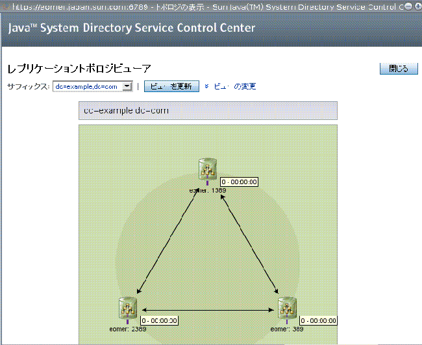The width and height of the screenshot is (422, 345).
Task: Click the ビューを更新 refresh view button
Action: pyautogui.click(x=171, y=86)
